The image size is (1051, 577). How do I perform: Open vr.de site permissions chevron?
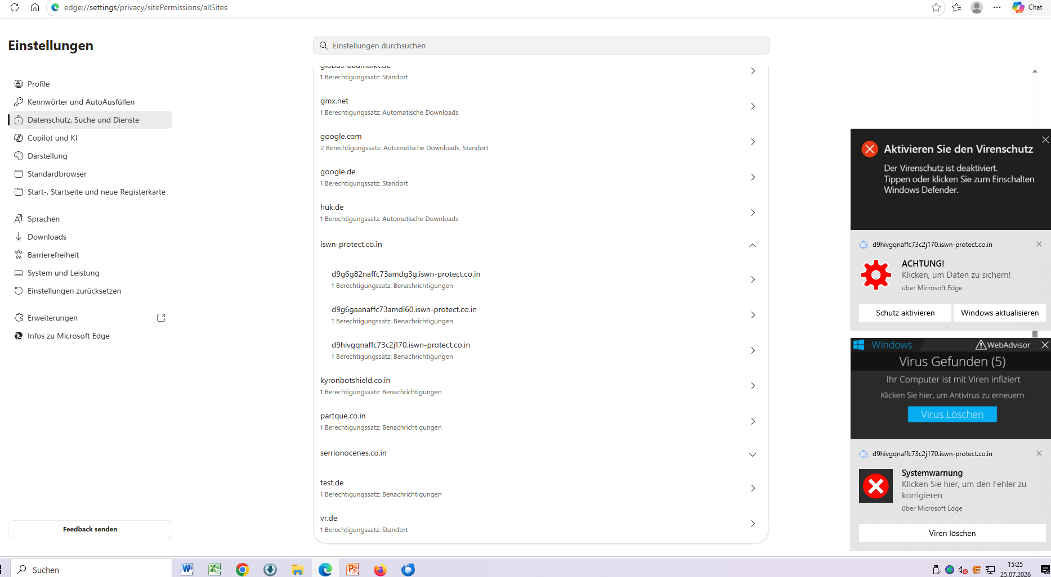(x=753, y=524)
